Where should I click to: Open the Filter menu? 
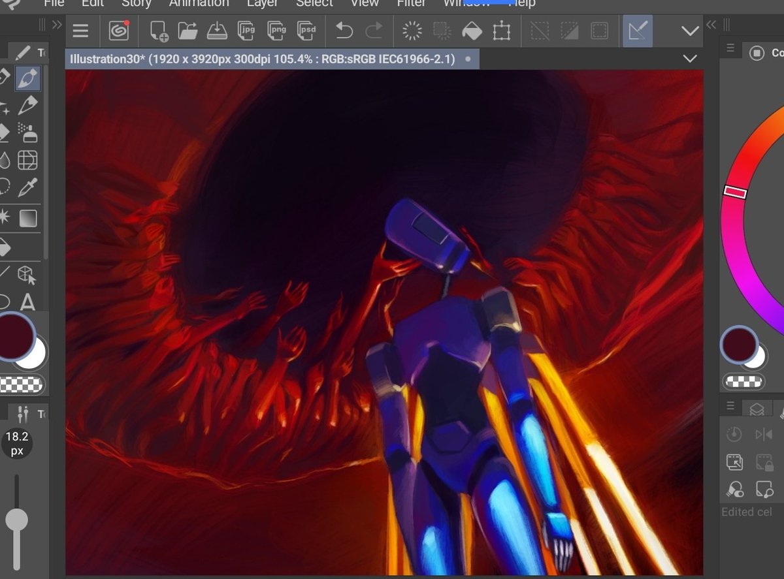[x=412, y=3]
